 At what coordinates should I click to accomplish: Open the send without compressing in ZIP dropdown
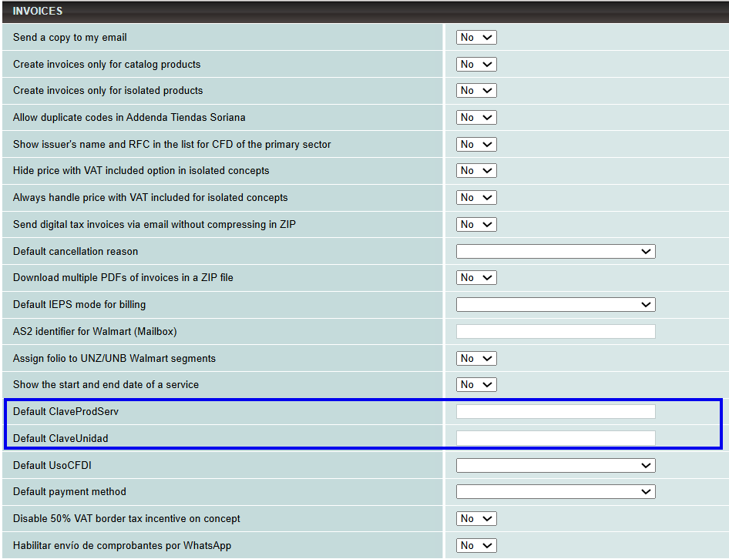476,225
